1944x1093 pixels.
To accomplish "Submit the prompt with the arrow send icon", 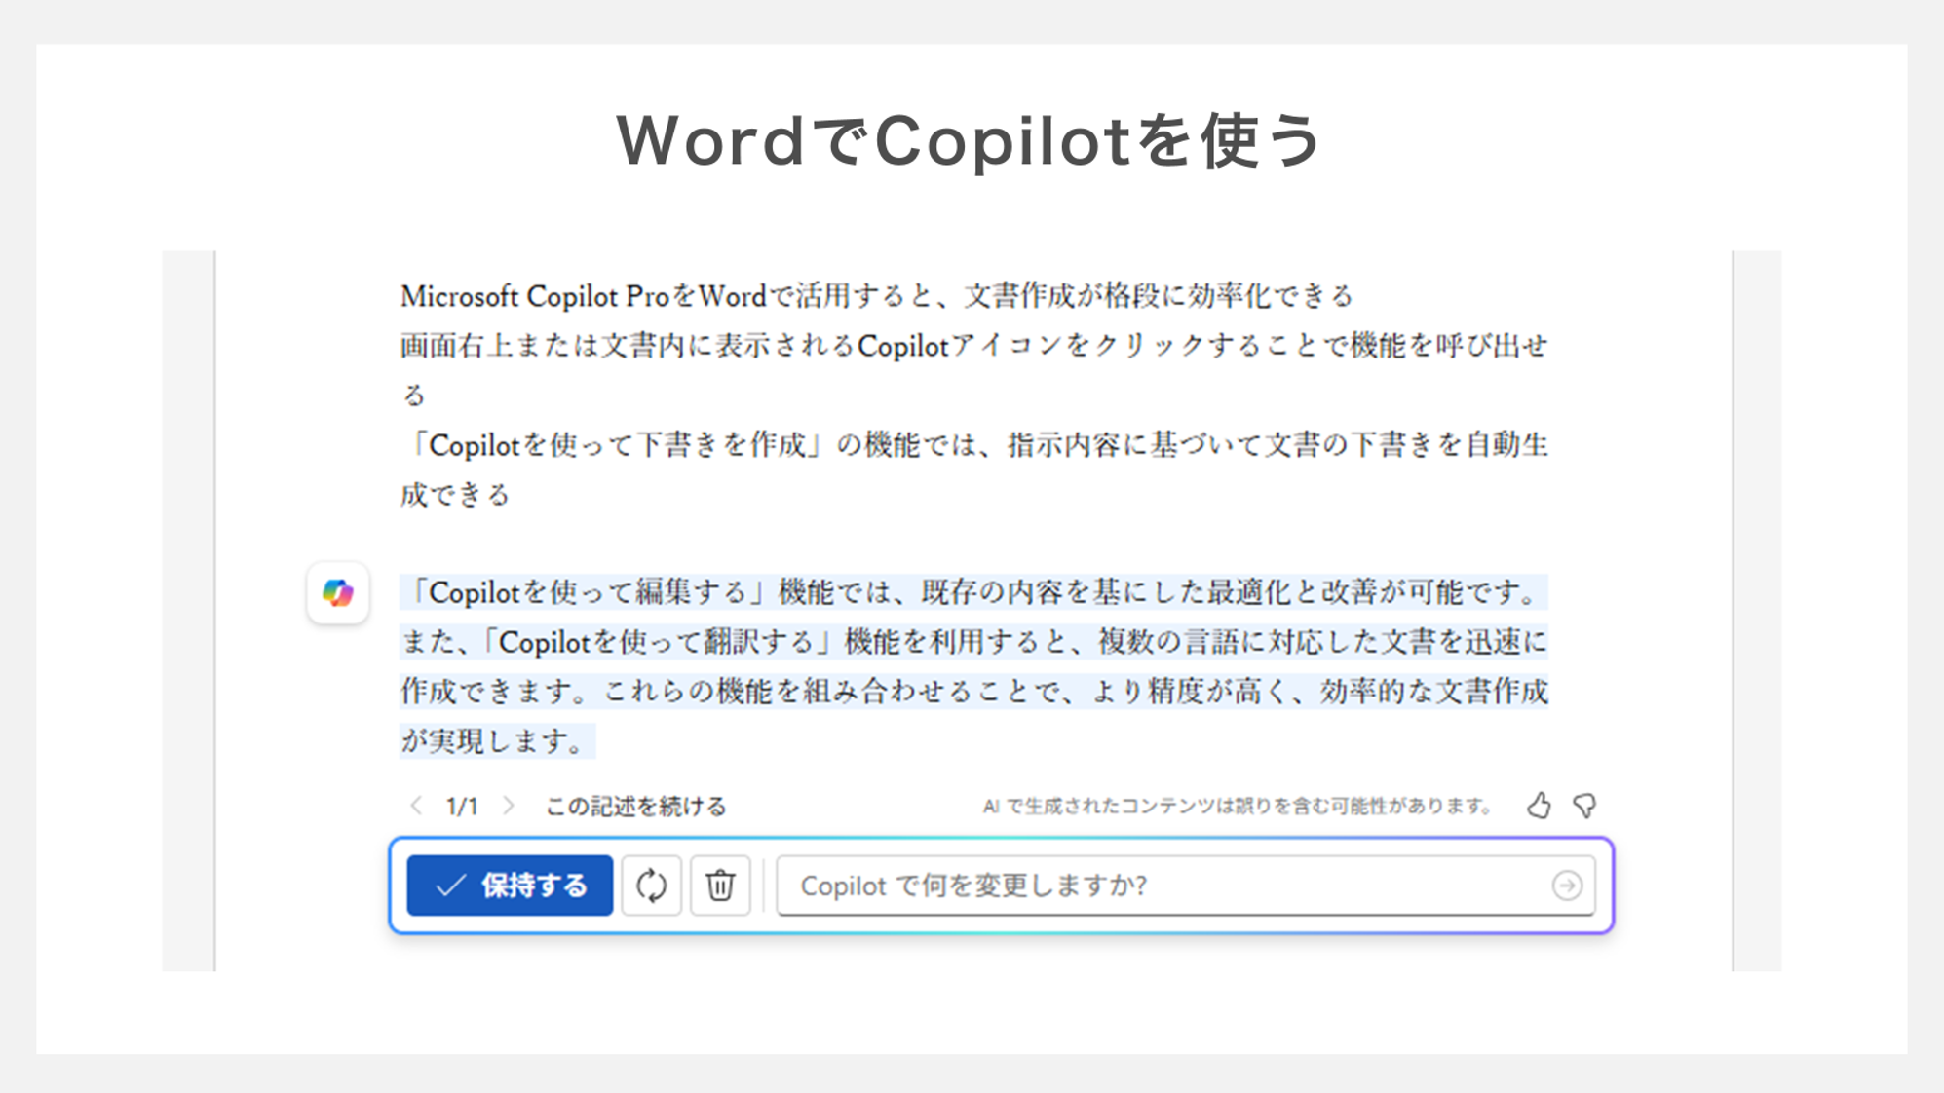I will [x=1567, y=886].
